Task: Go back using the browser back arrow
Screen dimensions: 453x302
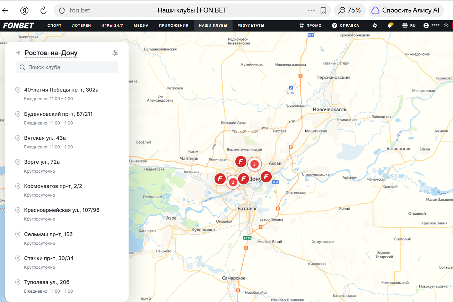Action: click(x=5, y=10)
